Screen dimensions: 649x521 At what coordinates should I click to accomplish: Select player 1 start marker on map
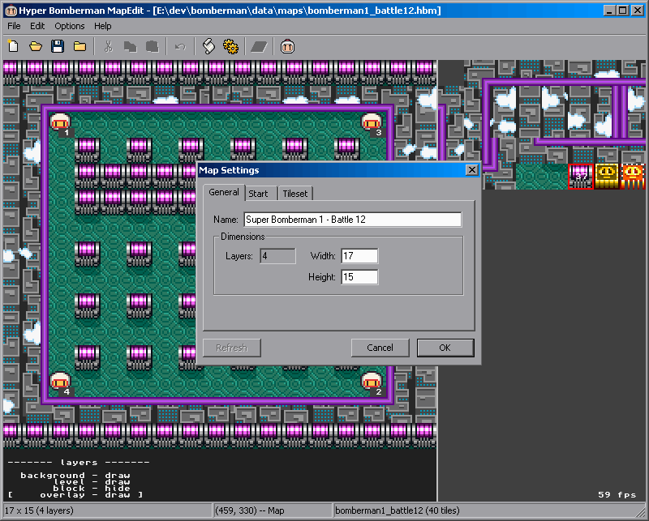coord(61,124)
